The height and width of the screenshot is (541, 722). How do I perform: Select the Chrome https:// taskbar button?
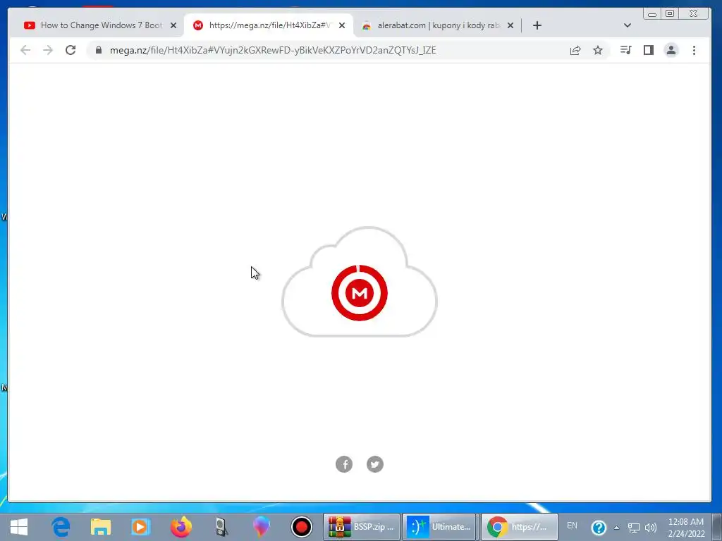(520, 527)
